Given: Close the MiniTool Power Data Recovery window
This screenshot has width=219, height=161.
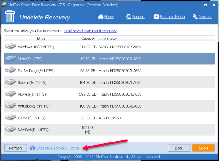Looking at the screenshot, I should click(x=214, y=5).
